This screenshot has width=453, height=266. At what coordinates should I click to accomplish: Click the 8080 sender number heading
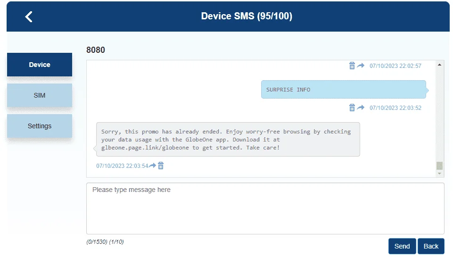click(x=96, y=50)
